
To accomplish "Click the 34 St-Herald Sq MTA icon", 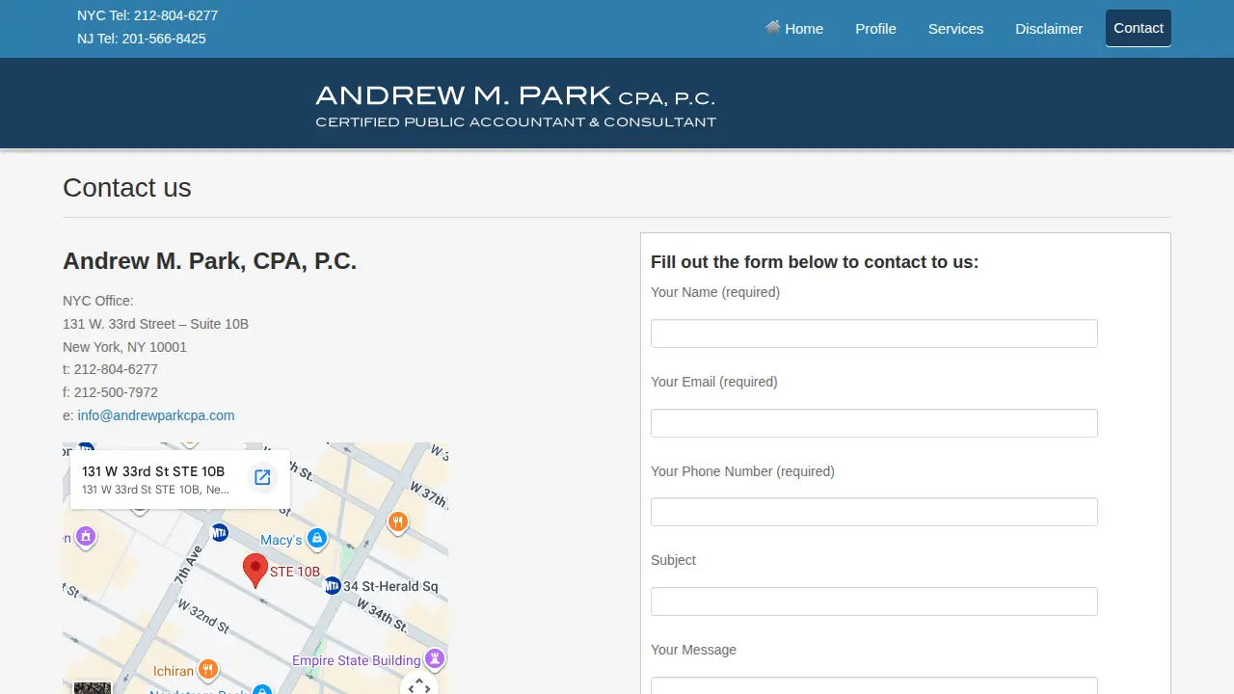I will pos(332,585).
